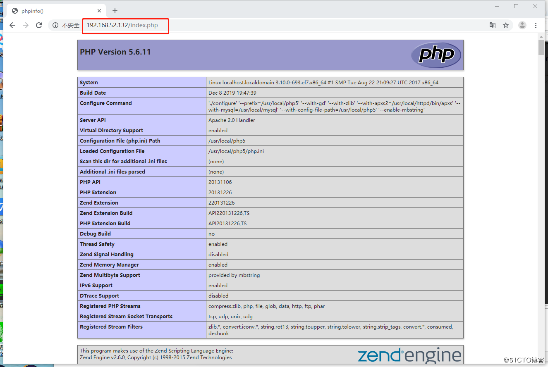
Task: Select the phpinfo() tab
Action: 56,11
